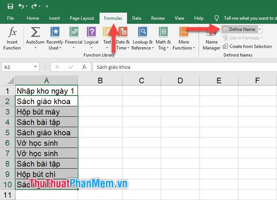
Task: Click the Define Name button
Action: click(x=239, y=29)
